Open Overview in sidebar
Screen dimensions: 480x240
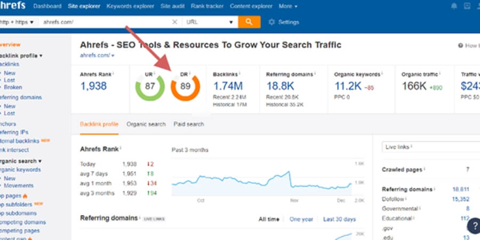coord(10,45)
